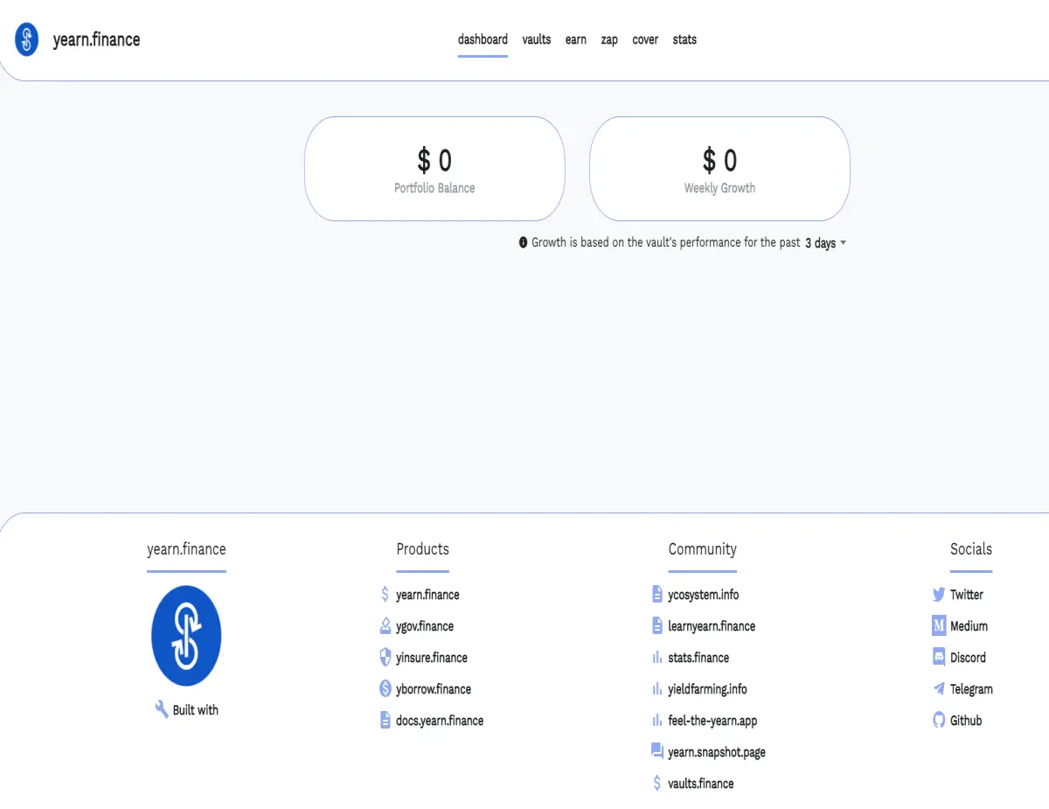This screenshot has width=1049, height=809.
Task: Open the earn tab
Action: point(576,39)
